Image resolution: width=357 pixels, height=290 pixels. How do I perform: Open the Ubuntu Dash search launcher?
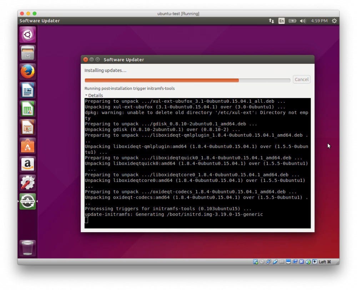coord(27,35)
